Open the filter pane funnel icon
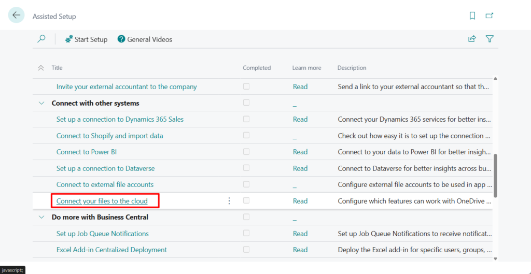The width and height of the screenshot is (531, 274). (489, 39)
